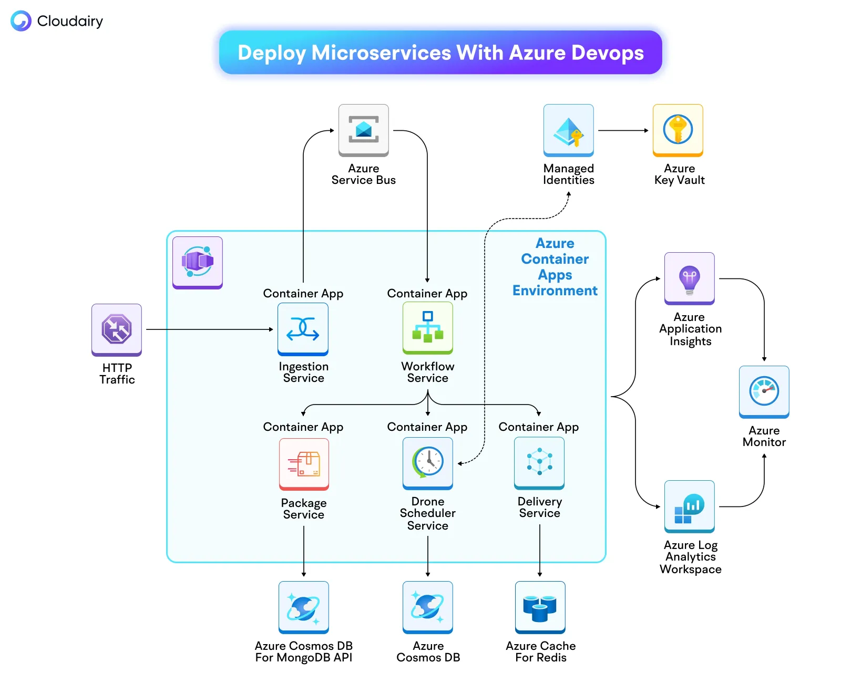Click the Azure Log Analytics Workspace icon
This screenshot has height=683, width=841.
pyautogui.click(x=689, y=507)
